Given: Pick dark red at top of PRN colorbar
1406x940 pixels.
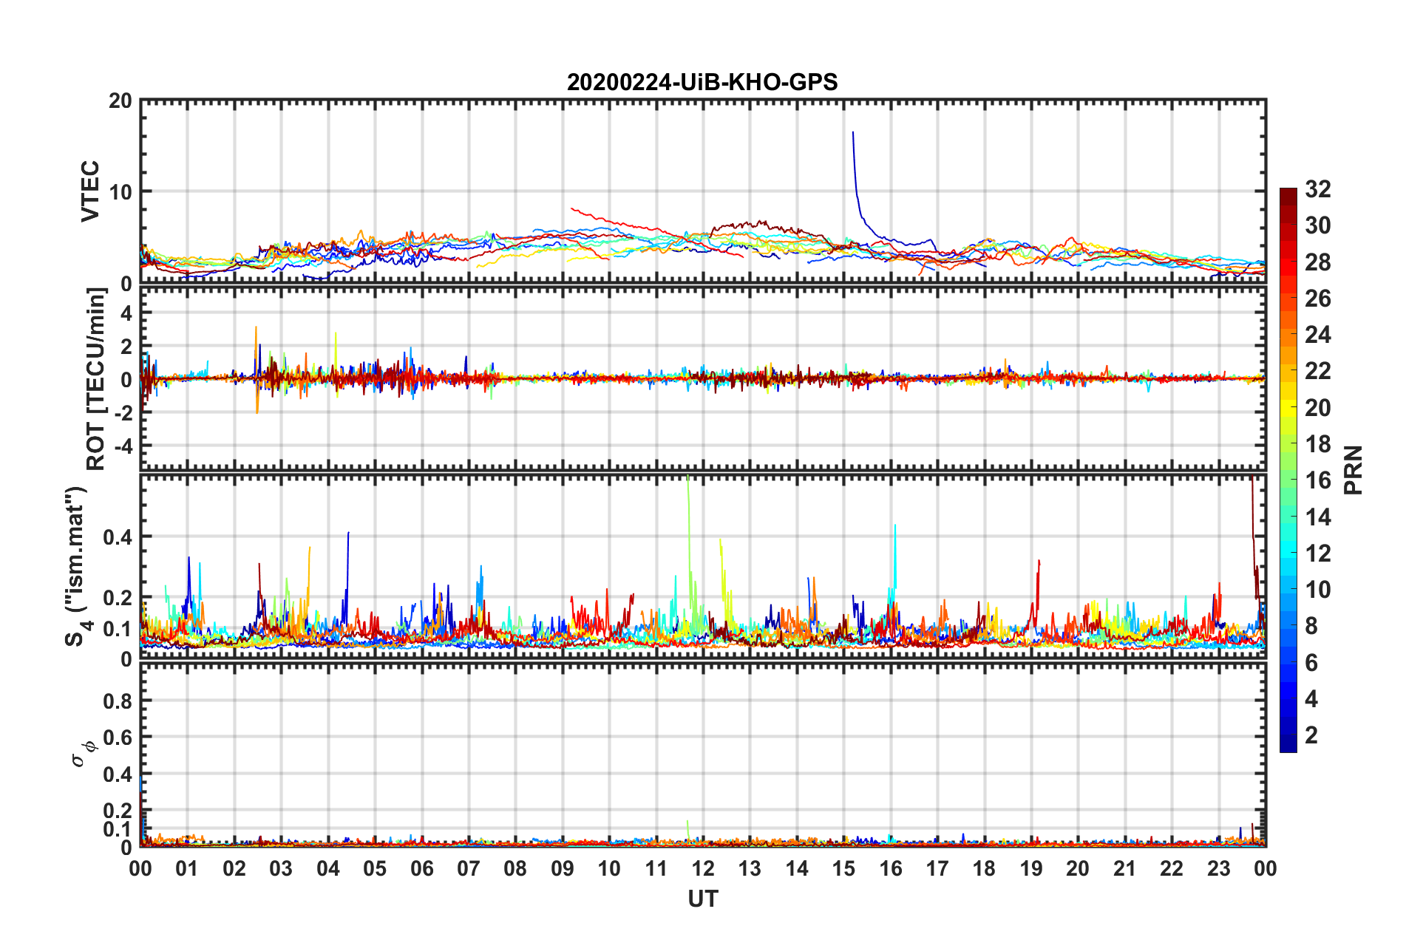Looking at the screenshot, I should click(1288, 194).
